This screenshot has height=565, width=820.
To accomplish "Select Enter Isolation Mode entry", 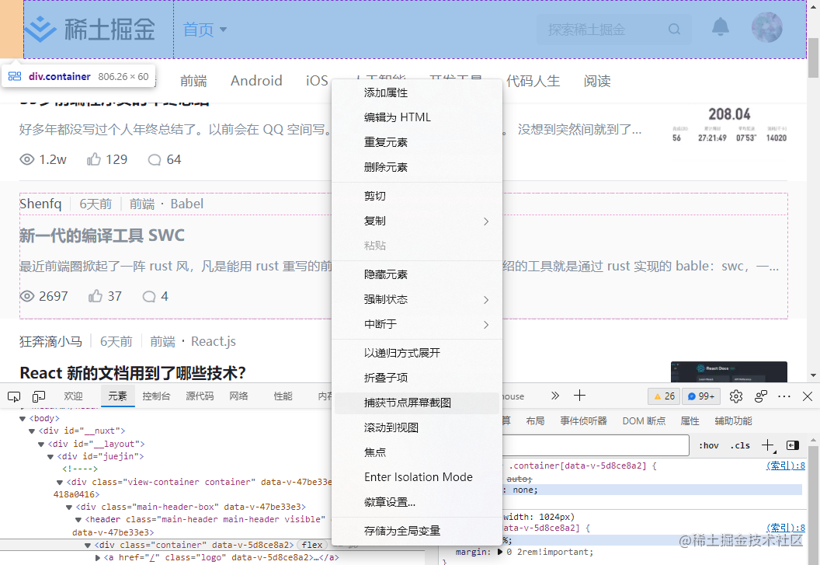I will (417, 477).
